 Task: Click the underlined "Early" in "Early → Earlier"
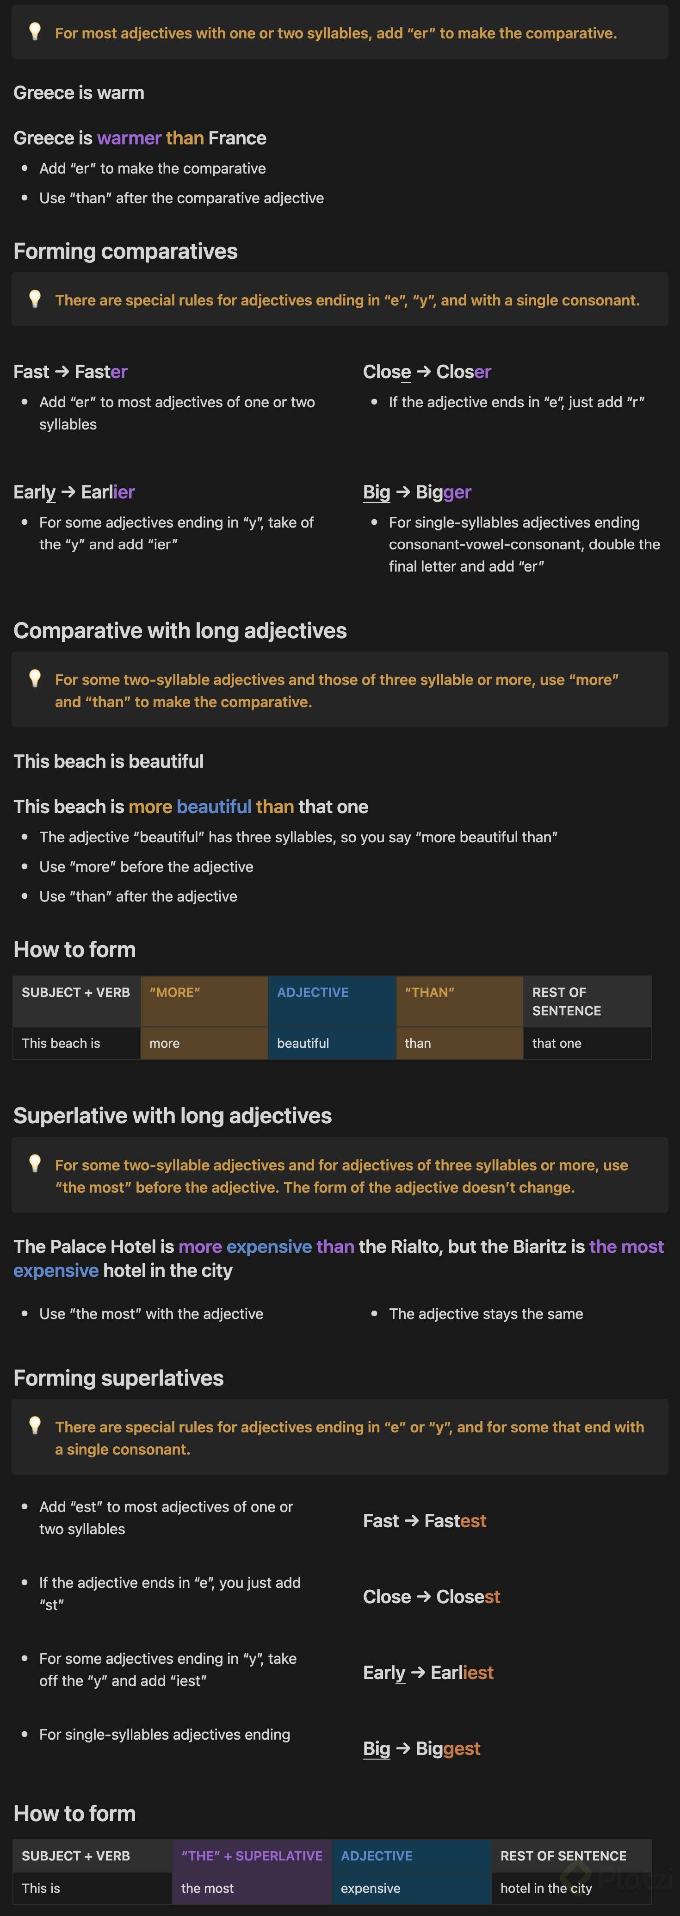point(34,492)
